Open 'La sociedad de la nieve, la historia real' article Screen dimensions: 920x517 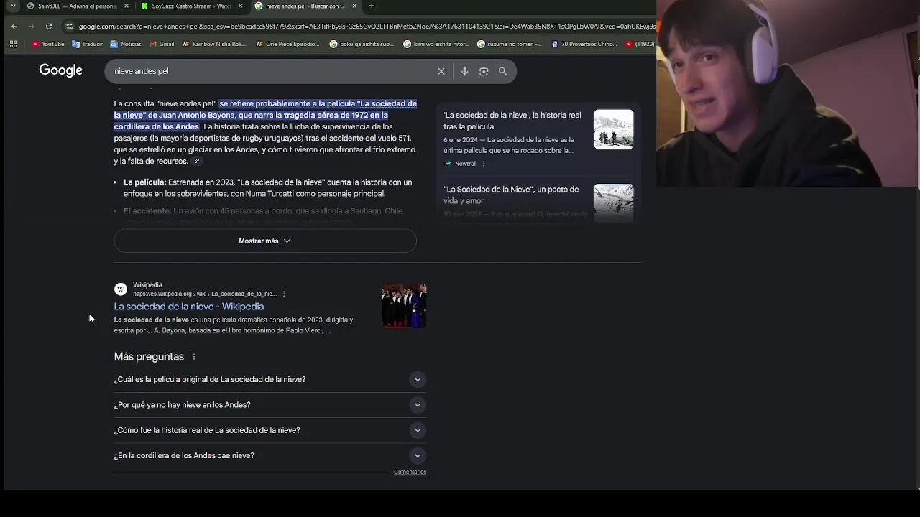tap(512, 121)
